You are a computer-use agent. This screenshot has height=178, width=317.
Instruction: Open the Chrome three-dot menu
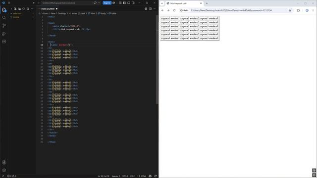(313, 10)
